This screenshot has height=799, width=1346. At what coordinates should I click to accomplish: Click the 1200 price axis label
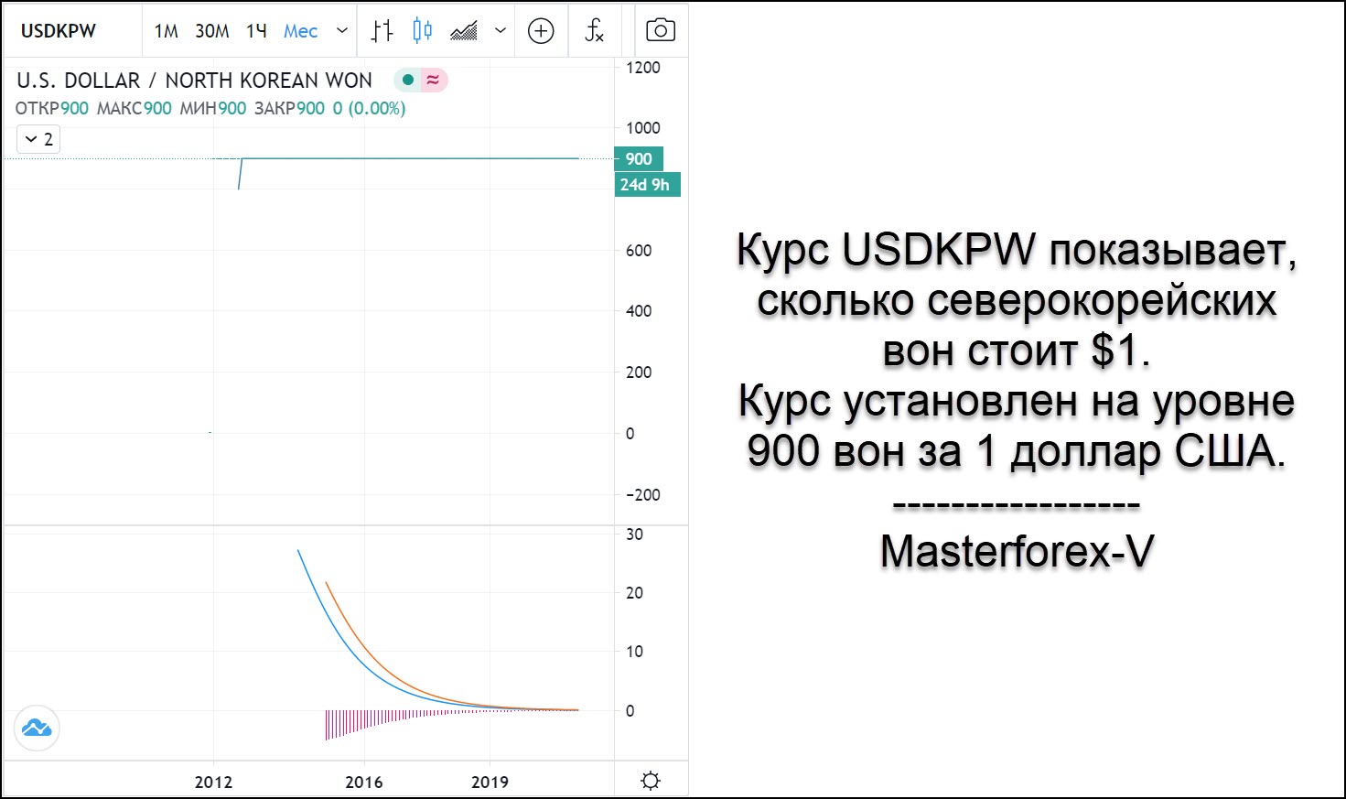[x=642, y=67]
